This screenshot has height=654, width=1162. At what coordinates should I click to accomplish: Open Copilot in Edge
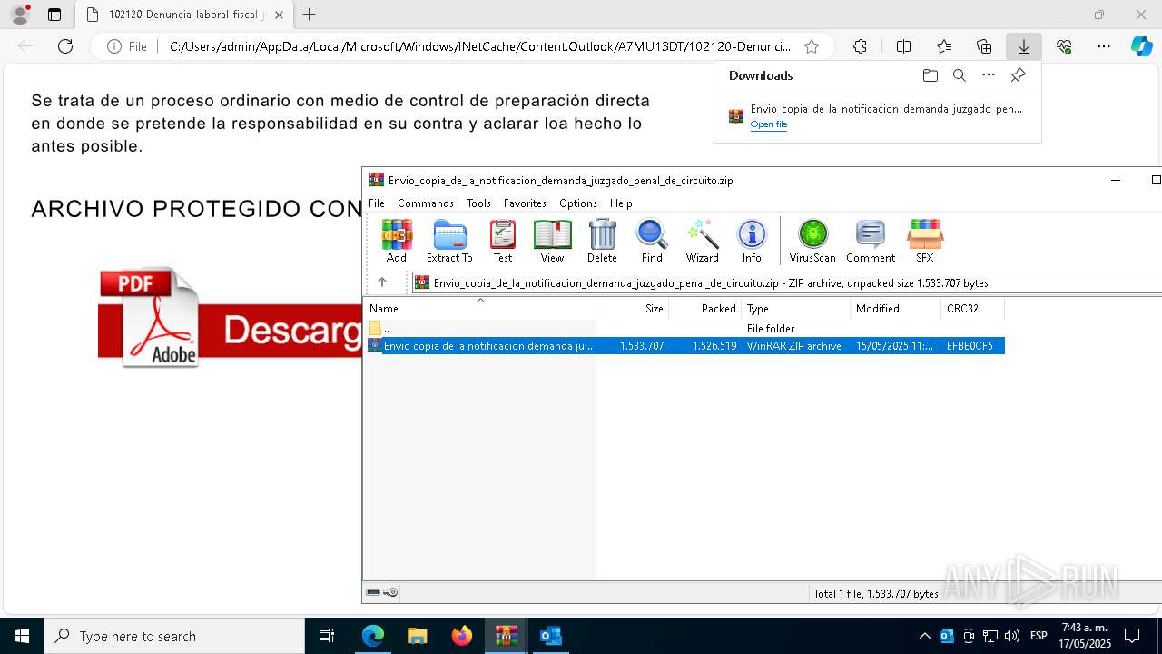point(1141,46)
